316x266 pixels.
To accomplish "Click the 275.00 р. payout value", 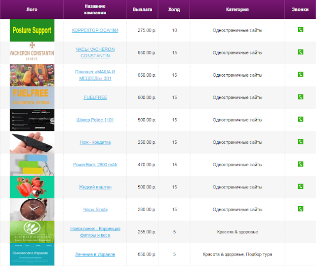I will 147,30.
